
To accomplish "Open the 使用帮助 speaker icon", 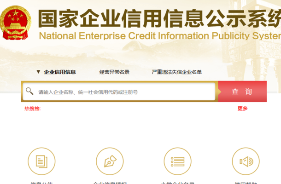I will click(246, 161).
